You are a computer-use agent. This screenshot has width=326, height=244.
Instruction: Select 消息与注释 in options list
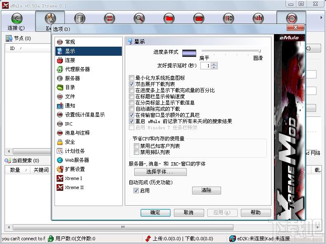pyautogui.click(x=88, y=133)
